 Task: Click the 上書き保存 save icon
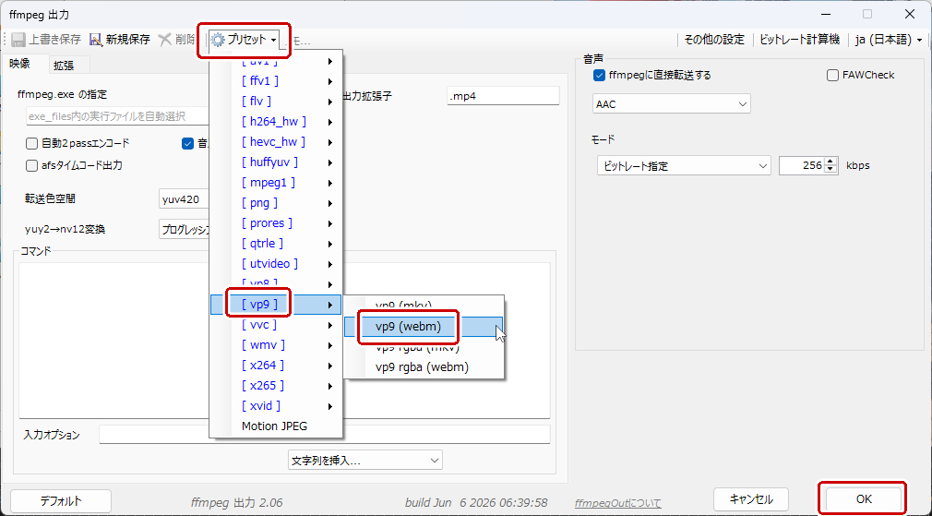tap(18, 40)
